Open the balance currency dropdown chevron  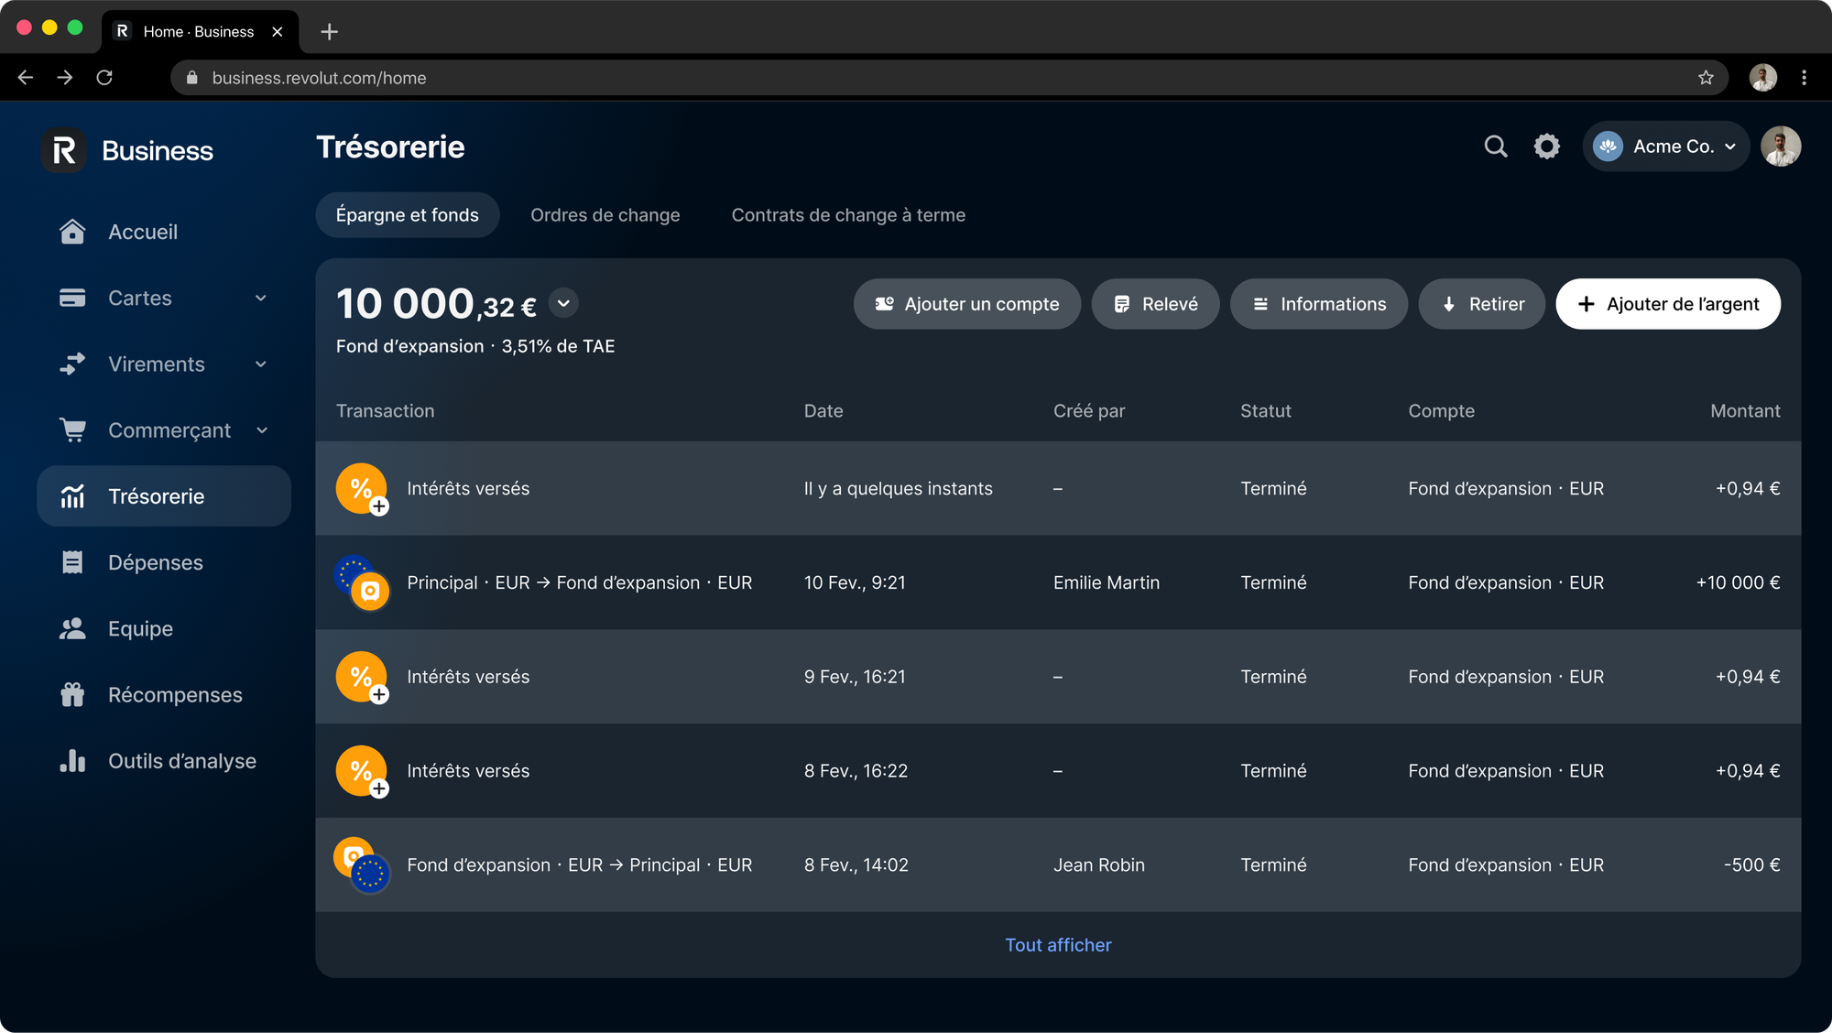tap(563, 303)
